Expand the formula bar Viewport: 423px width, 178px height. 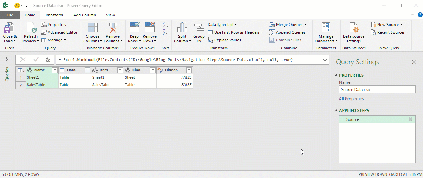[x=325, y=60]
